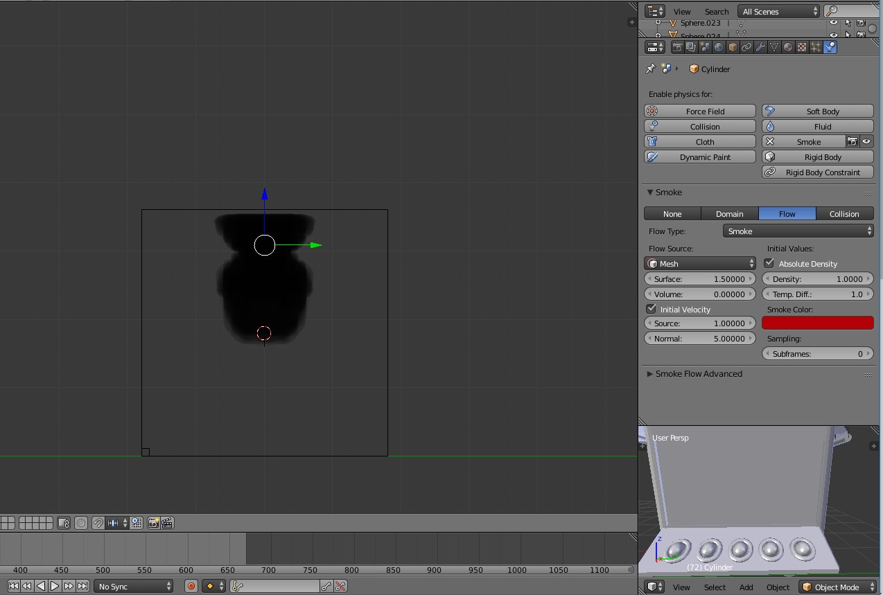Open the Physics properties tab
This screenshot has width=883, height=595.
click(830, 47)
